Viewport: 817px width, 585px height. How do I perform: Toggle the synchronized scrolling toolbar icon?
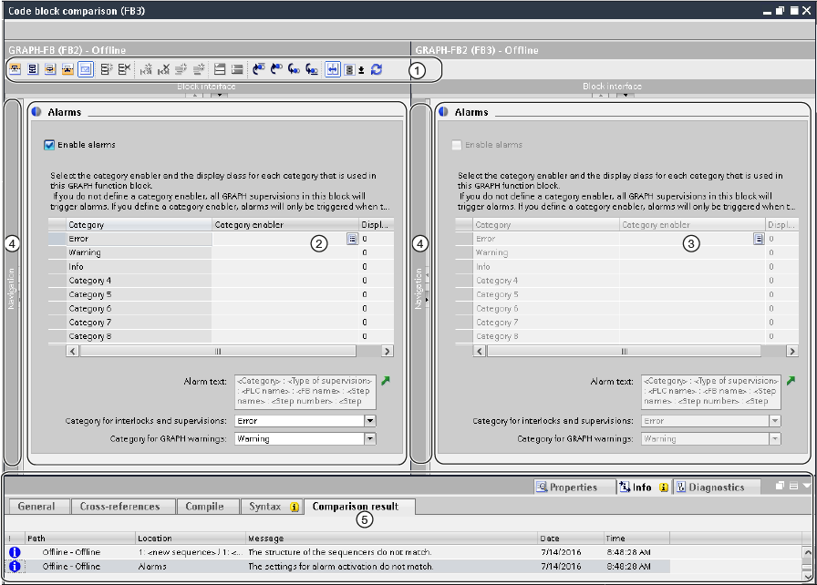click(x=333, y=69)
